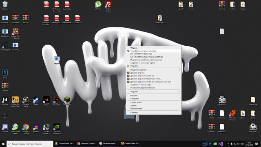
Task: Select the Warface desktop shortcut
Action: tap(5, 100)
